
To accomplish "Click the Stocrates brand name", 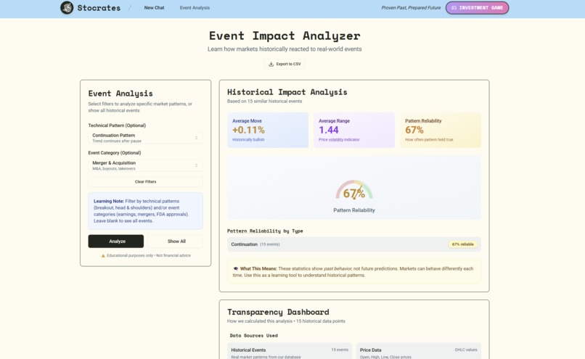I will (x=99, y=8).
